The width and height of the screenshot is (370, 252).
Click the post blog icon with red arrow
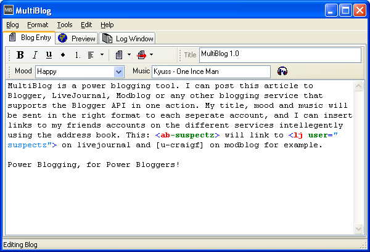(x=142, y=55)
